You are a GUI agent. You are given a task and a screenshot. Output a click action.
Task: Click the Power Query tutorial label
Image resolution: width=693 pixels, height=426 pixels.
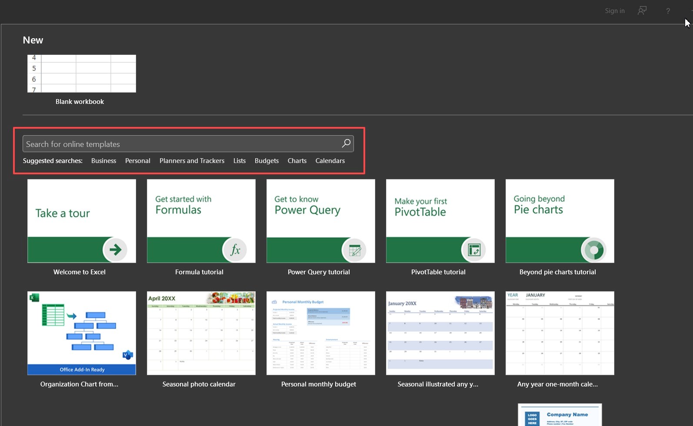[x=319, y=272]
